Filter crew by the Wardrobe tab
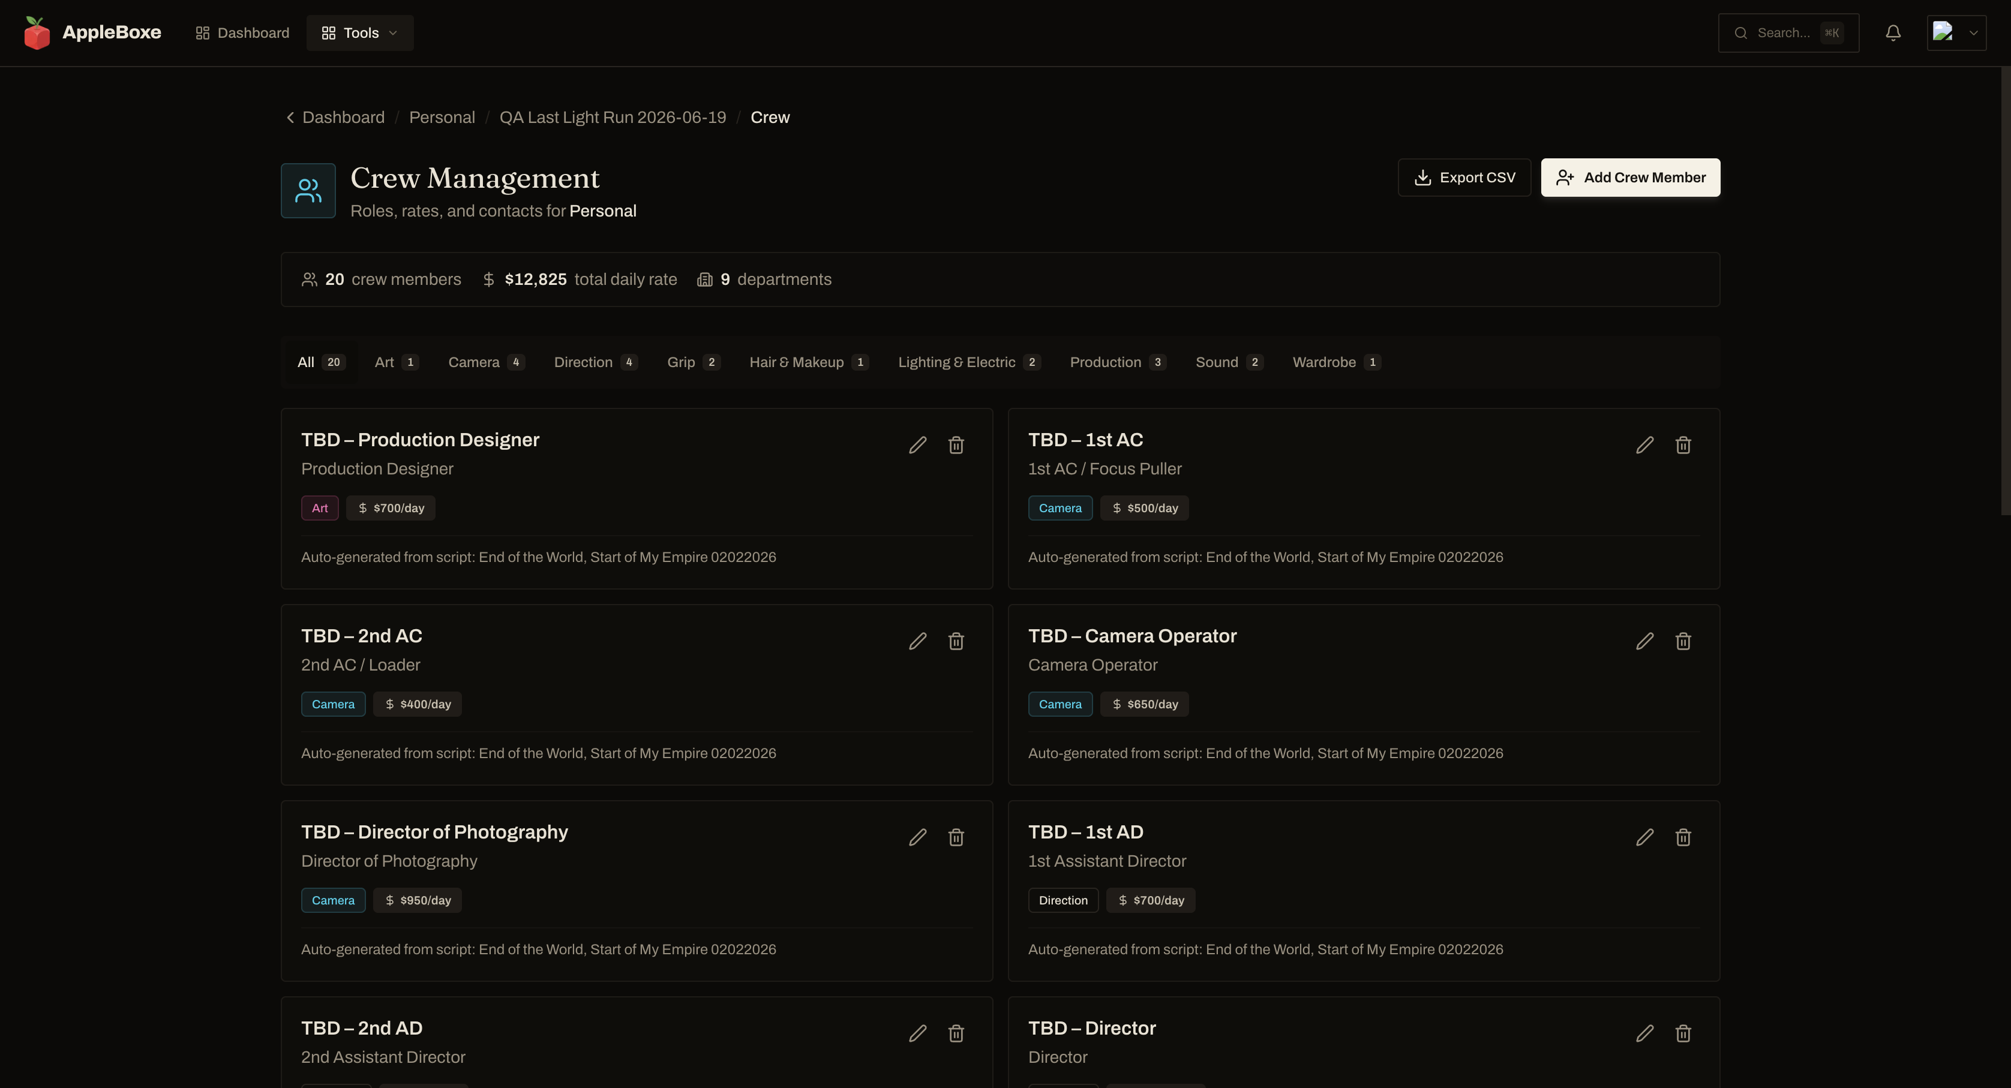 coord(1337,362)
